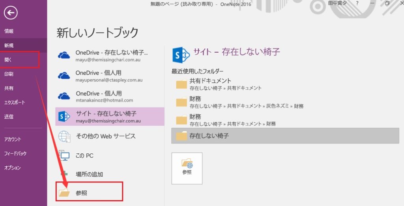Image resolution: width=404 pixels, height=206 pixels.
Task: Open the エクスポート menu item
Action: pos(15,102)
